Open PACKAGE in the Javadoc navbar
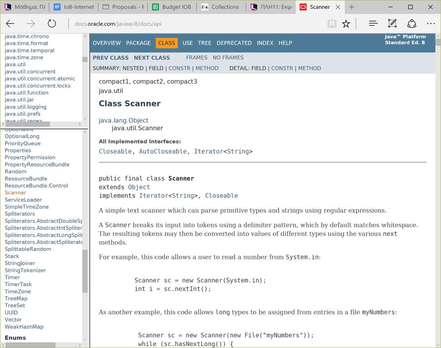This screenshot has height=348, width=441. click(x=138, y=43)
